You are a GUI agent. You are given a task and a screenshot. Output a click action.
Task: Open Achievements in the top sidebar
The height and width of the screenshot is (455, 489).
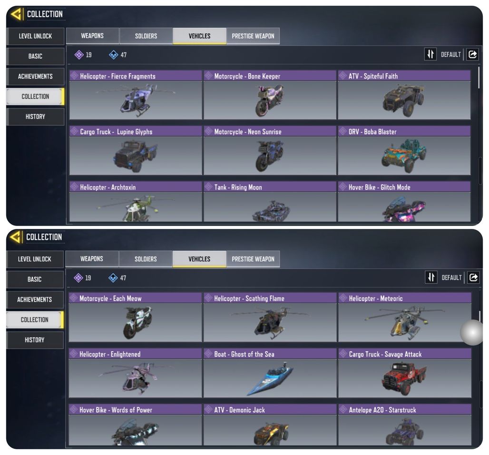[35, 77]
